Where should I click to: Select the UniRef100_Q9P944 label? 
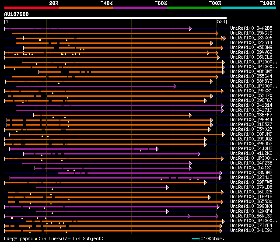(251, 119)
